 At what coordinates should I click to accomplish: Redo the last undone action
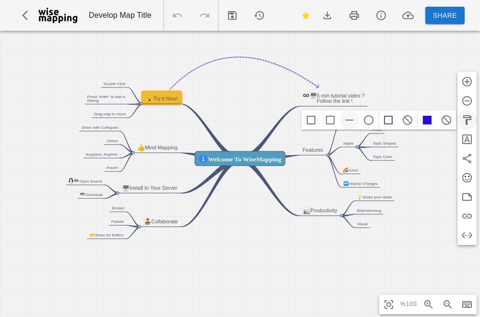[204, 15]
